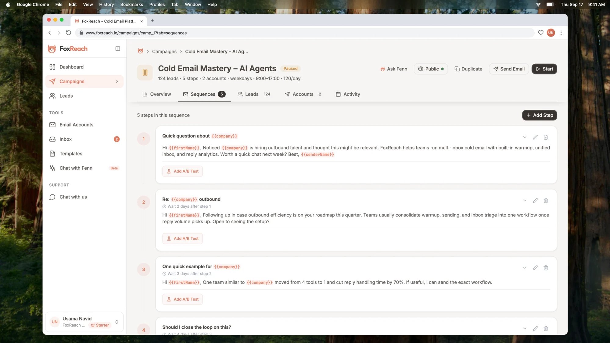Screen dimensions: 610x343
Task: Delete step 1 using the trash icon
Action: [546, 137]
